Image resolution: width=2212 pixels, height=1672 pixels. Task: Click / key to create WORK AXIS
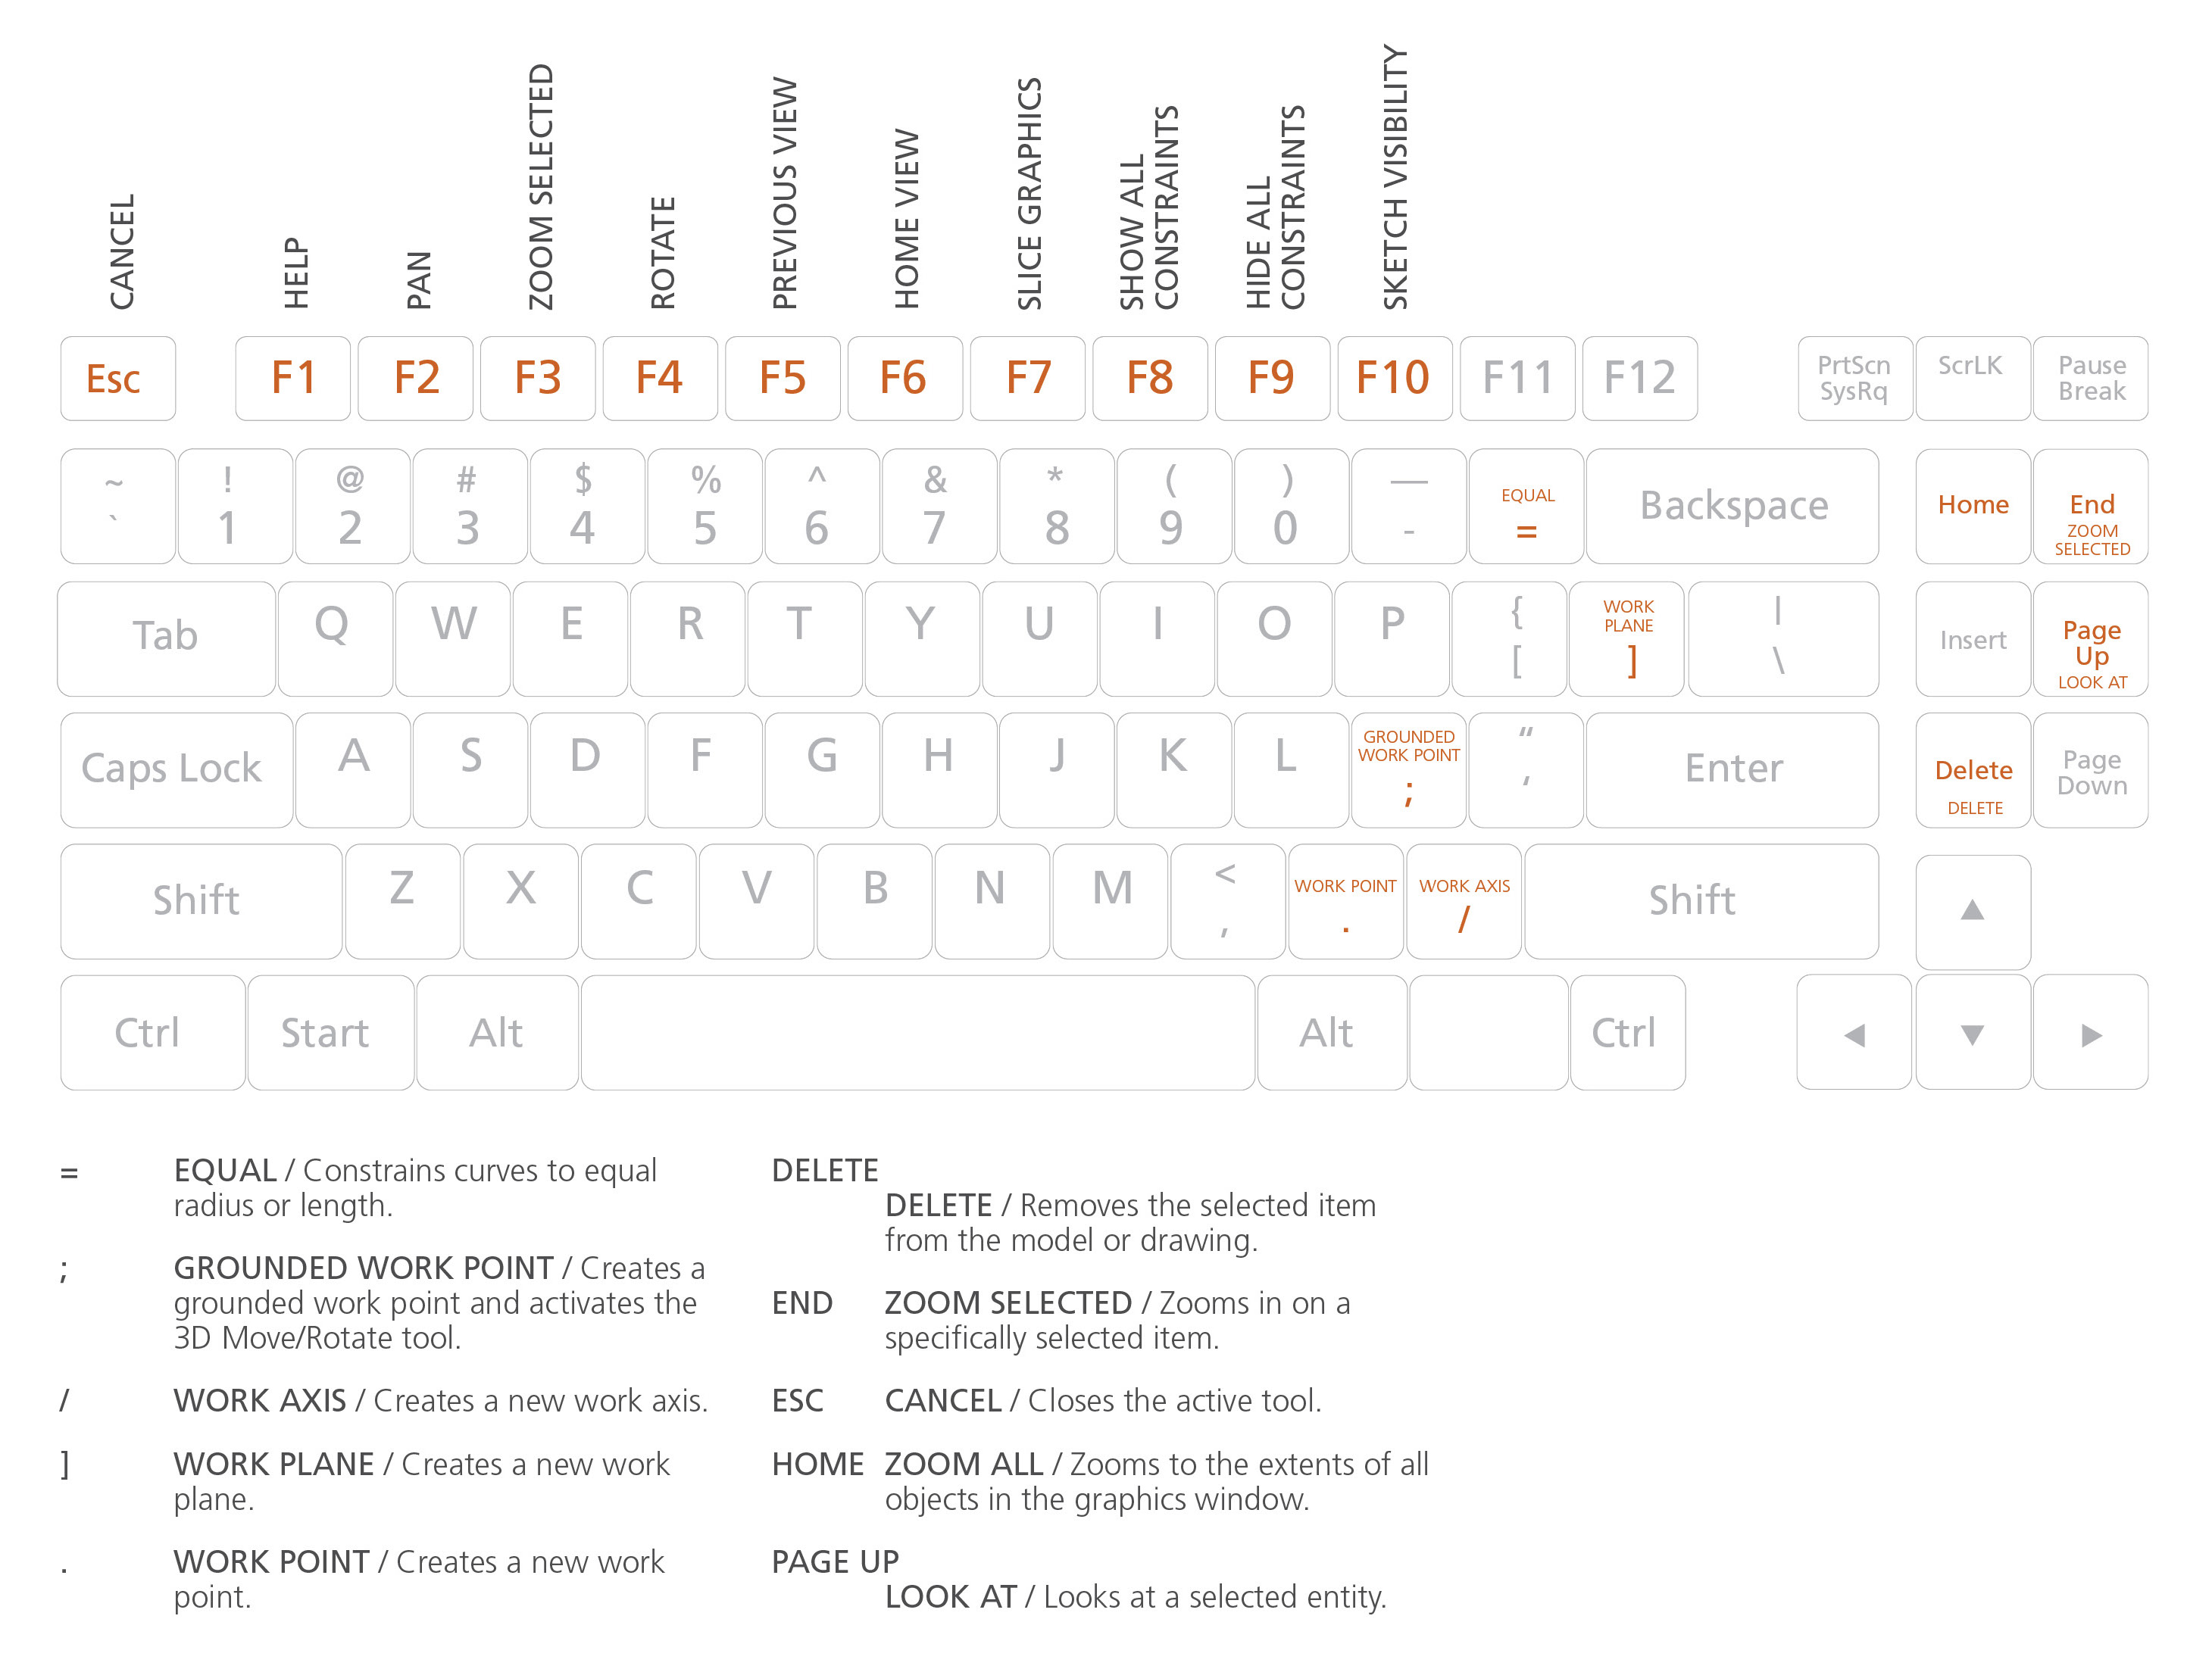coord(1465,899)
